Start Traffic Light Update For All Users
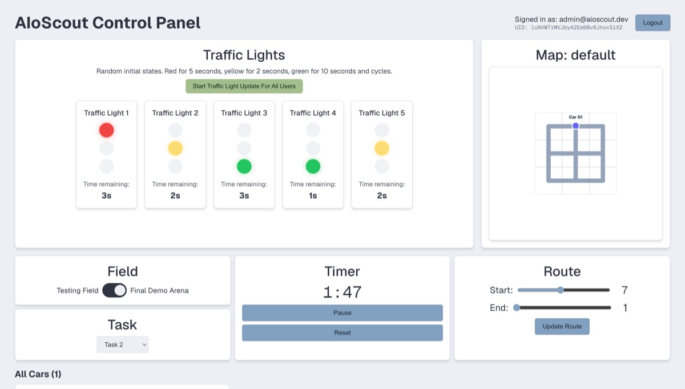The width and height of the screenshot is (685, 389). 244,86
